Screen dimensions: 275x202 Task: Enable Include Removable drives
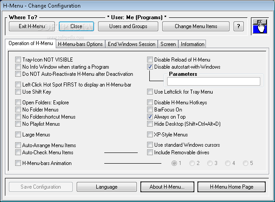point(178,153)
